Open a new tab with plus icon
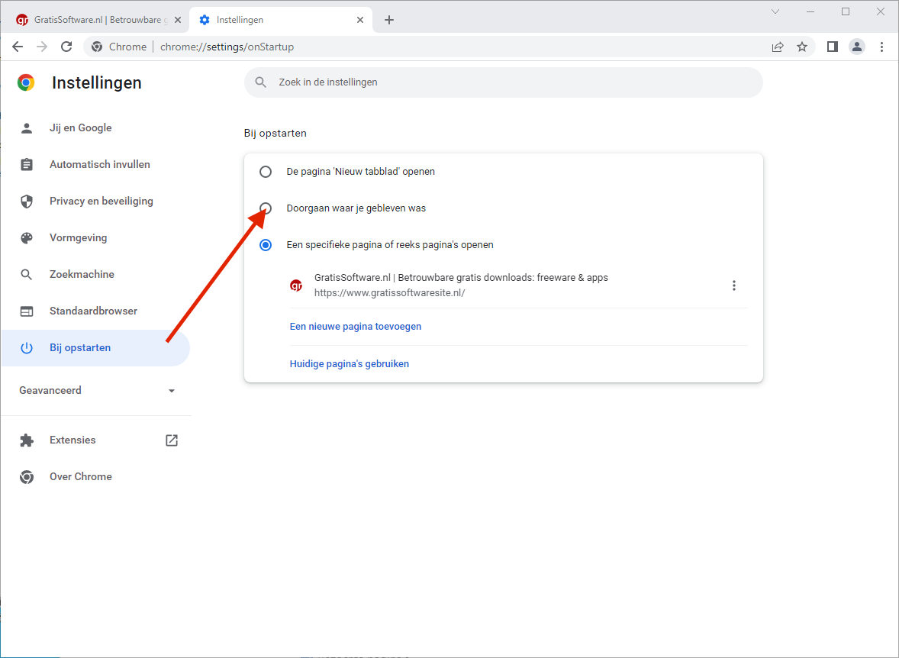 coord(389,20)
